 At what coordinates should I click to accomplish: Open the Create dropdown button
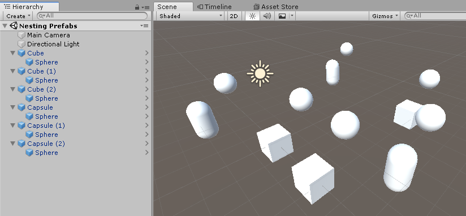(18, 16)
